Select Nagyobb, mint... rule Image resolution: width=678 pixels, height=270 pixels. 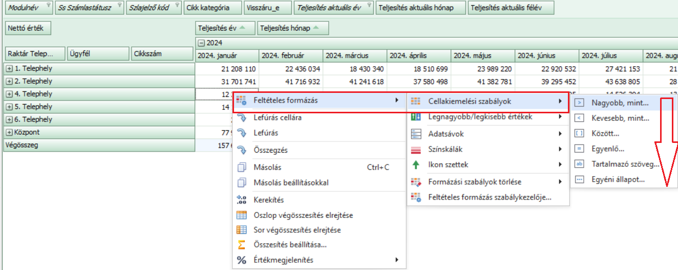pos(620,103)
